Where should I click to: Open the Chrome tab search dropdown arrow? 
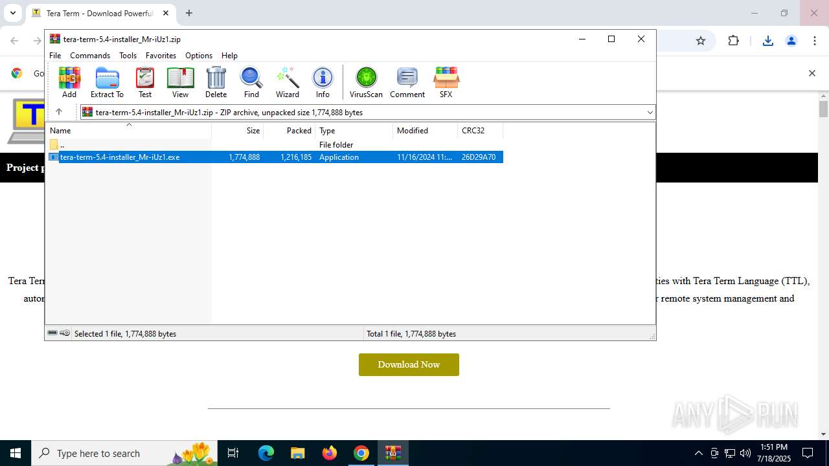[x=12, y=13]
